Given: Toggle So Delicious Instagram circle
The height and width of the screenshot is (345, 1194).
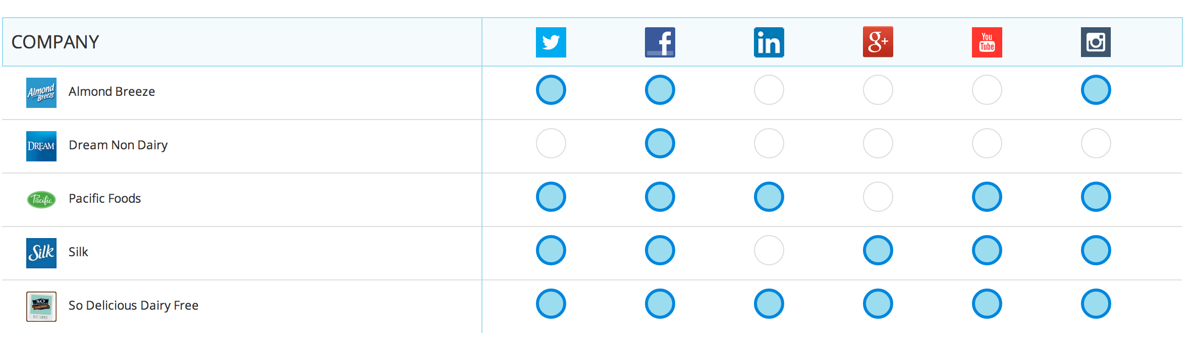Looking at the screenshot, I should click(x=1096, y=304).
